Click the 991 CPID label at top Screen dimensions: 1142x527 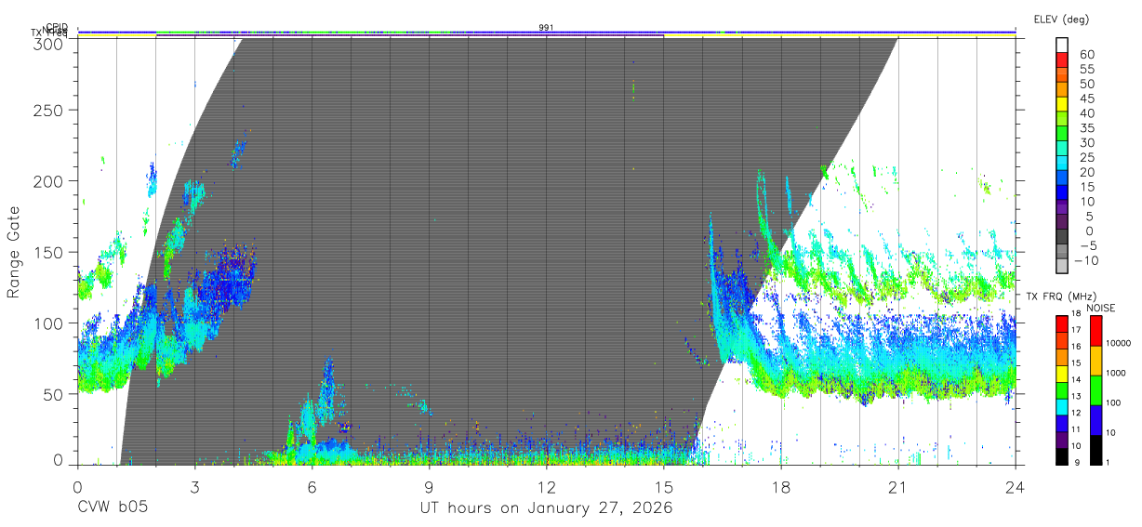pos(546,28)
